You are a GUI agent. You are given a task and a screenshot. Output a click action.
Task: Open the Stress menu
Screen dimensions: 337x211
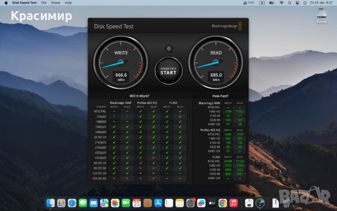pyautogui.click(x=56, y=3)
